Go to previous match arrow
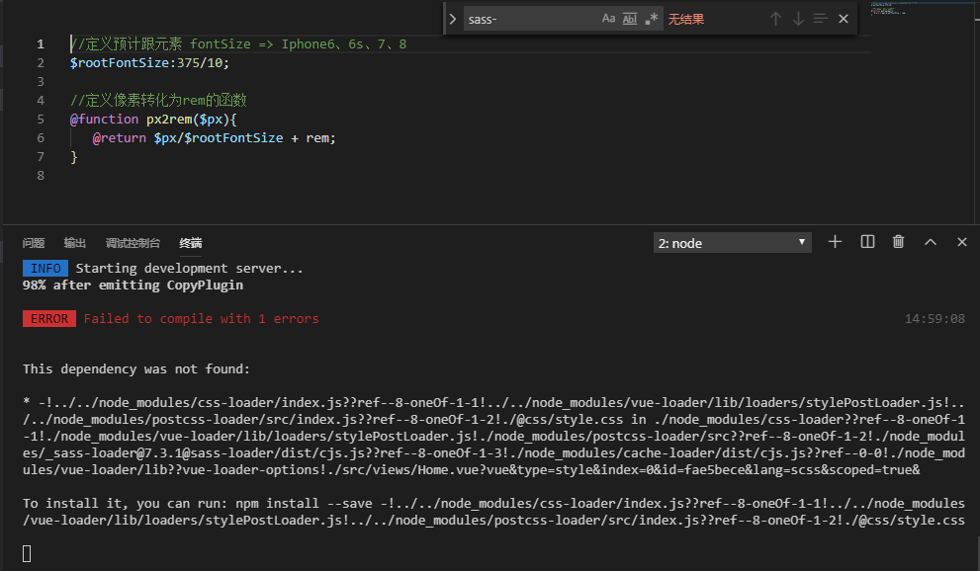Viewport: 980px width, 571px height. (775, 19)
